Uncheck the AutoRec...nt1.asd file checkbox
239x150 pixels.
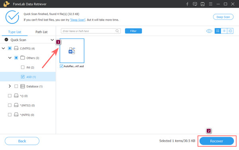61,66
